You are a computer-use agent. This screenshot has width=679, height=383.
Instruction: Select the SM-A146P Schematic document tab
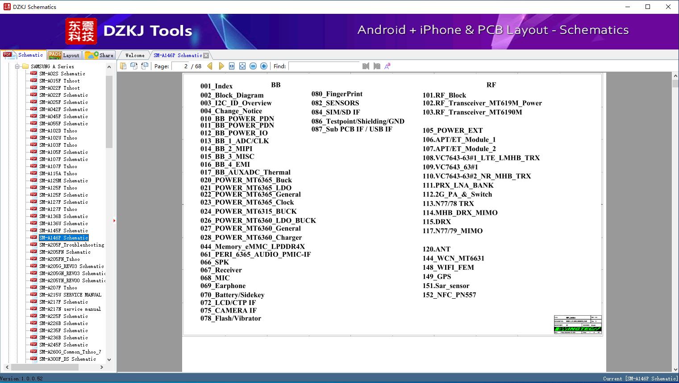(178, 55)
